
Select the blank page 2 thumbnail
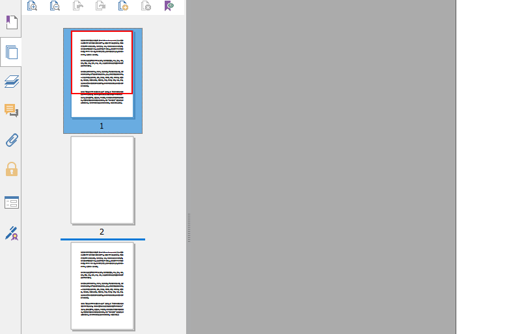tap(102, 180)
